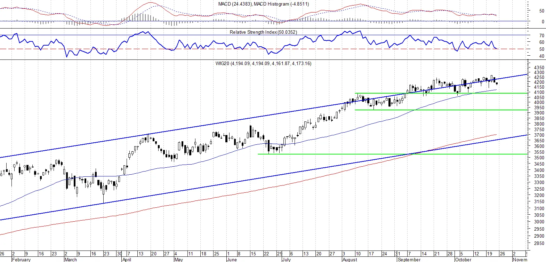This screenshot has width=546, height=262.
Task: Click the 40 level on RSI axis
Action: 542,56
